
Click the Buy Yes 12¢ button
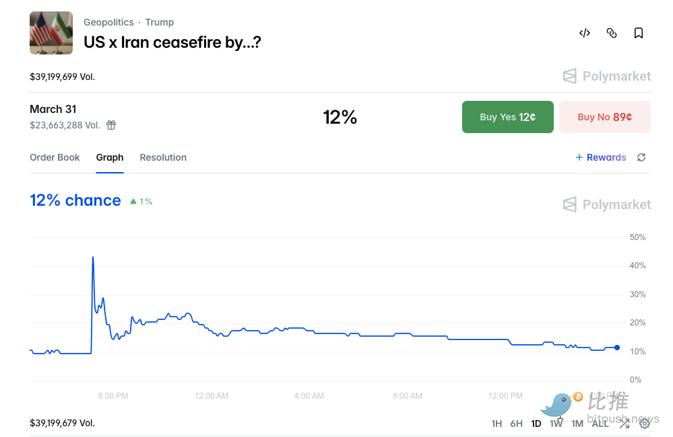point(508,117)
